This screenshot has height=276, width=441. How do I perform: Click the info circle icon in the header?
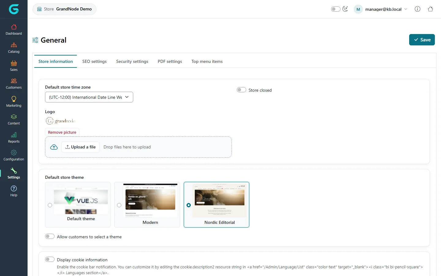pos(417,9)
